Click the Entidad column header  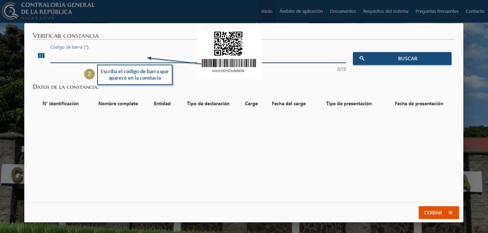point(162,103)
